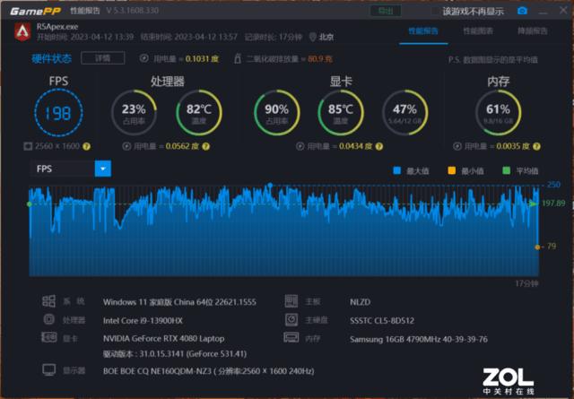Click the power icon before 0.0035 度
The width and height of the screenshot is (574, 399).
457,146
